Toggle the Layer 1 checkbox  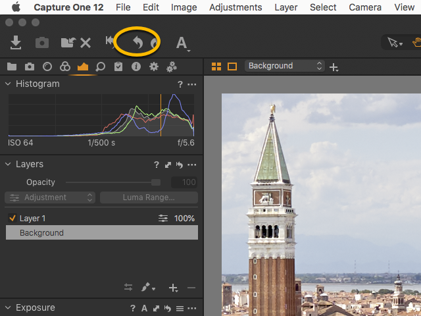(12, 219)
